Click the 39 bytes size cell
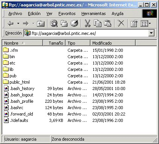Viewport: 159px width, 144px height. pyautogui.click(x=55, y=88)
